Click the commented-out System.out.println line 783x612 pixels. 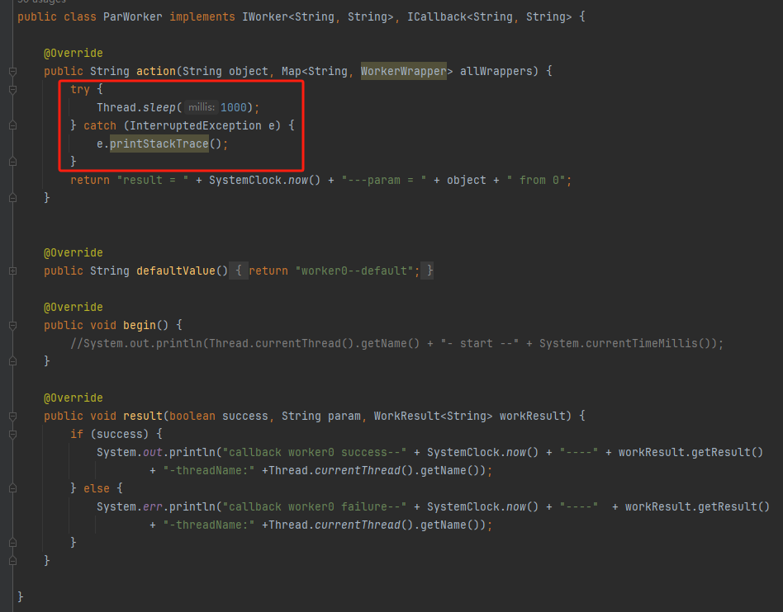(396, 344)
